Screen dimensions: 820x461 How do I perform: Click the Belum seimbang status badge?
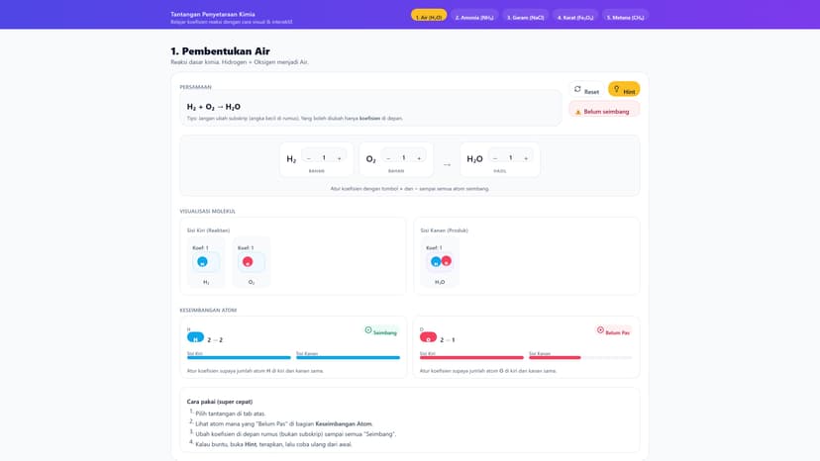[x=604, y=111]
